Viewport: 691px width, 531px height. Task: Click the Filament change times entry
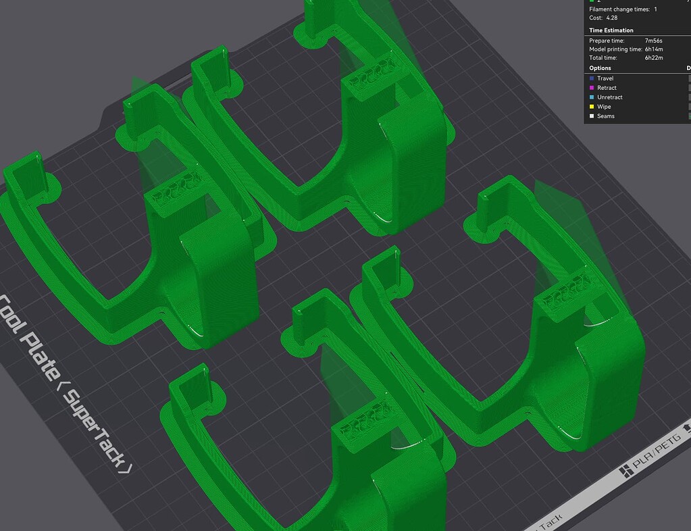pyautogui.click(x=623, y=9)
